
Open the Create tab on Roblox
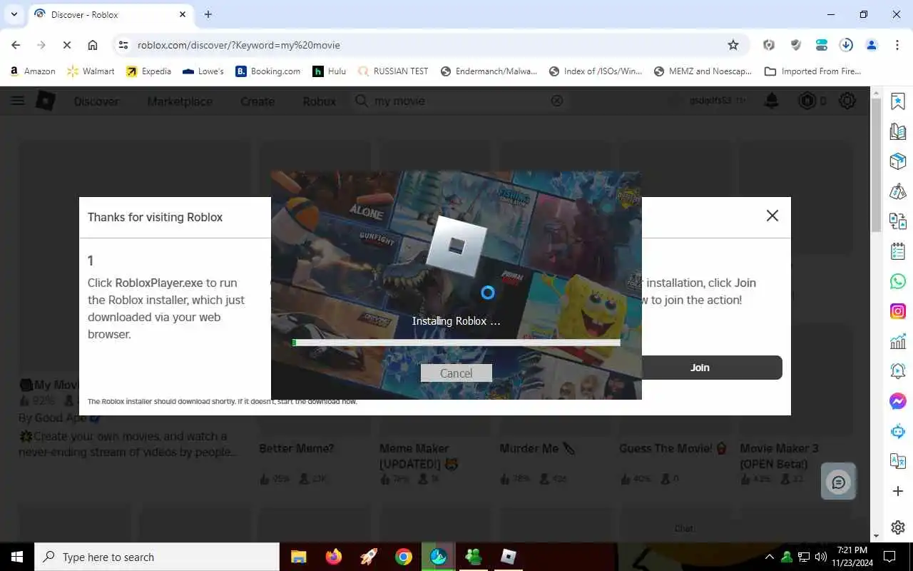point(257,101)
